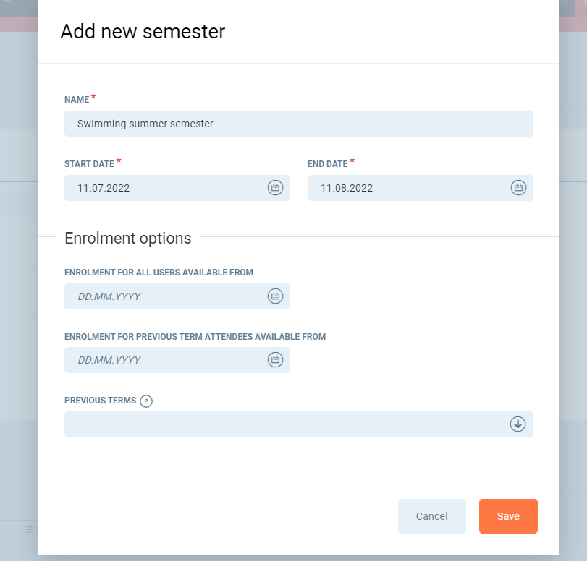Open calendar for all-users enrolment date
This screenshot has height=561, width=587.
[275, 296]
